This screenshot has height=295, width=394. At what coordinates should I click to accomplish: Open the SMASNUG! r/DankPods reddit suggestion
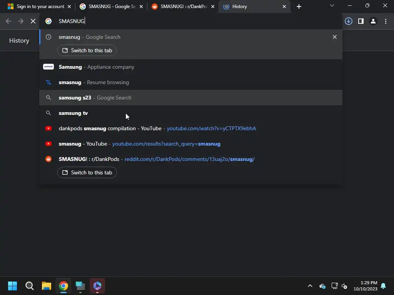191,159
